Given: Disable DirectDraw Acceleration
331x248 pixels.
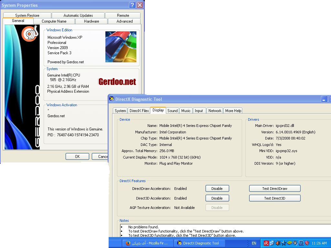Looking at the screenshot, I should tap(217, 189).
